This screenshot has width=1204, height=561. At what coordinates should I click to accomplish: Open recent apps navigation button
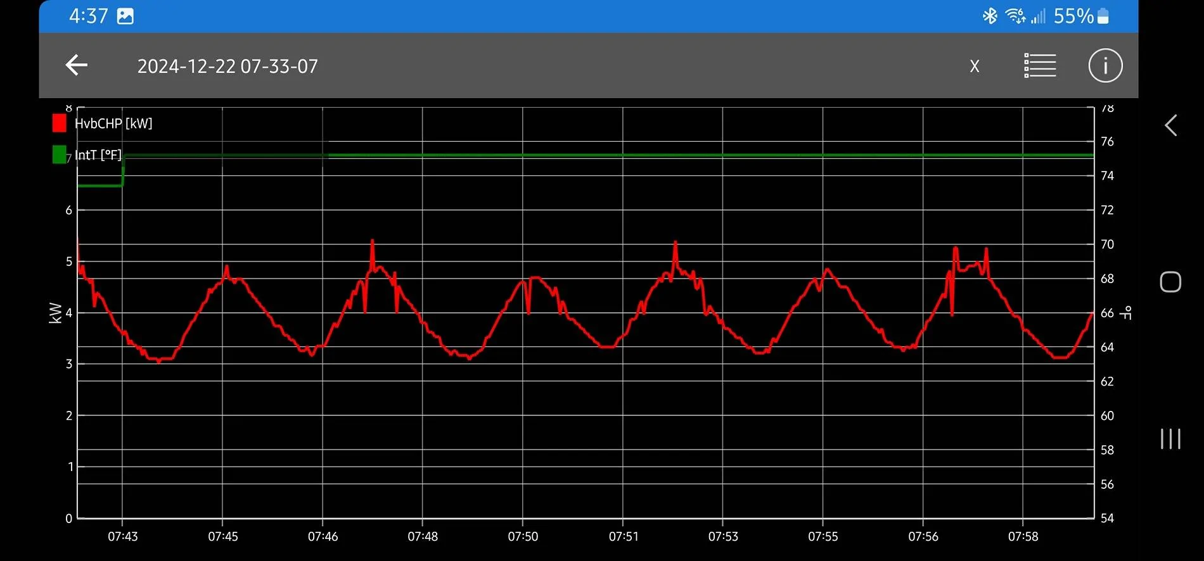pos(1170,438)
